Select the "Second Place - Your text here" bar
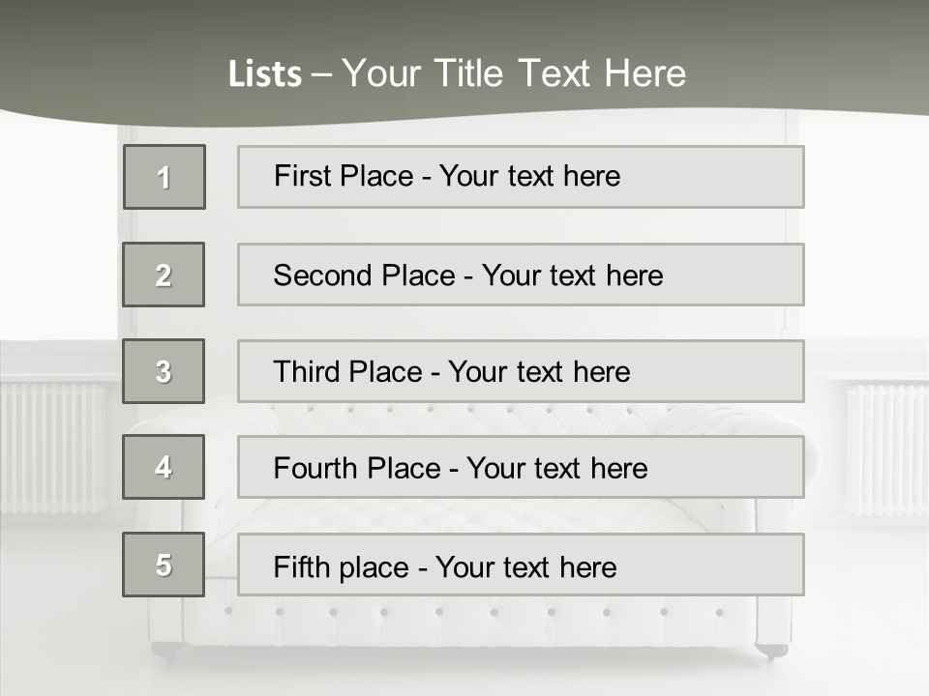 pyautogui.click(x=521, y=275)
